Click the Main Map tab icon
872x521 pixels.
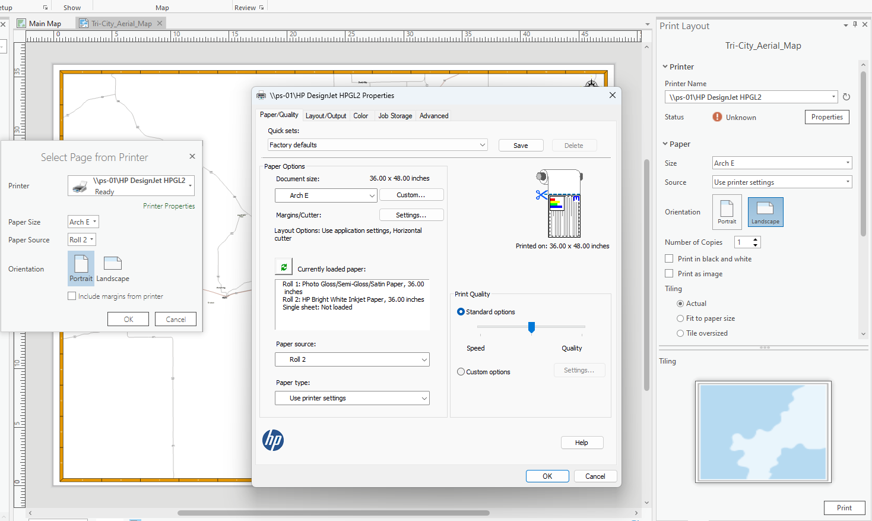click(22, 23)
